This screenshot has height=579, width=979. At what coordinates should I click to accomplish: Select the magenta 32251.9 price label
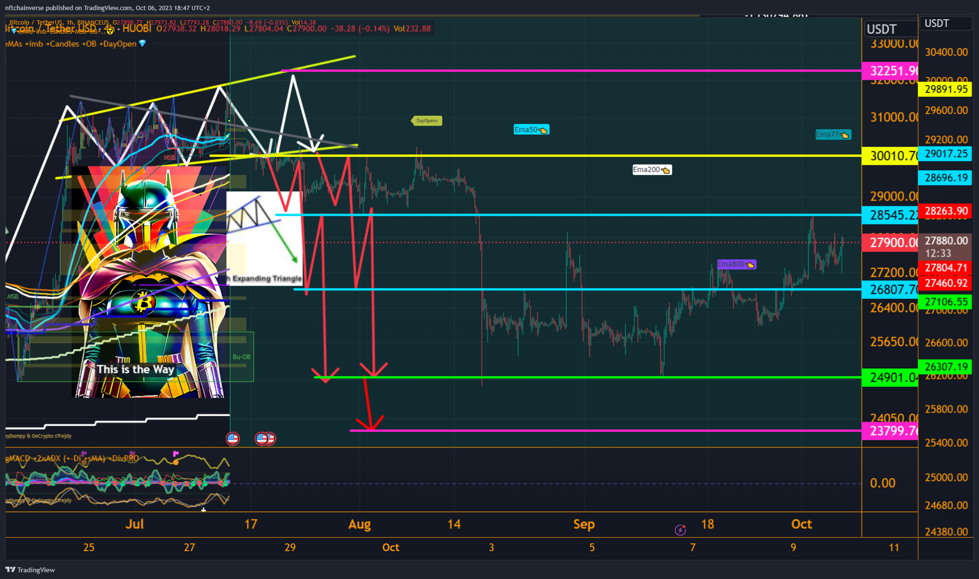click(890, 71)
